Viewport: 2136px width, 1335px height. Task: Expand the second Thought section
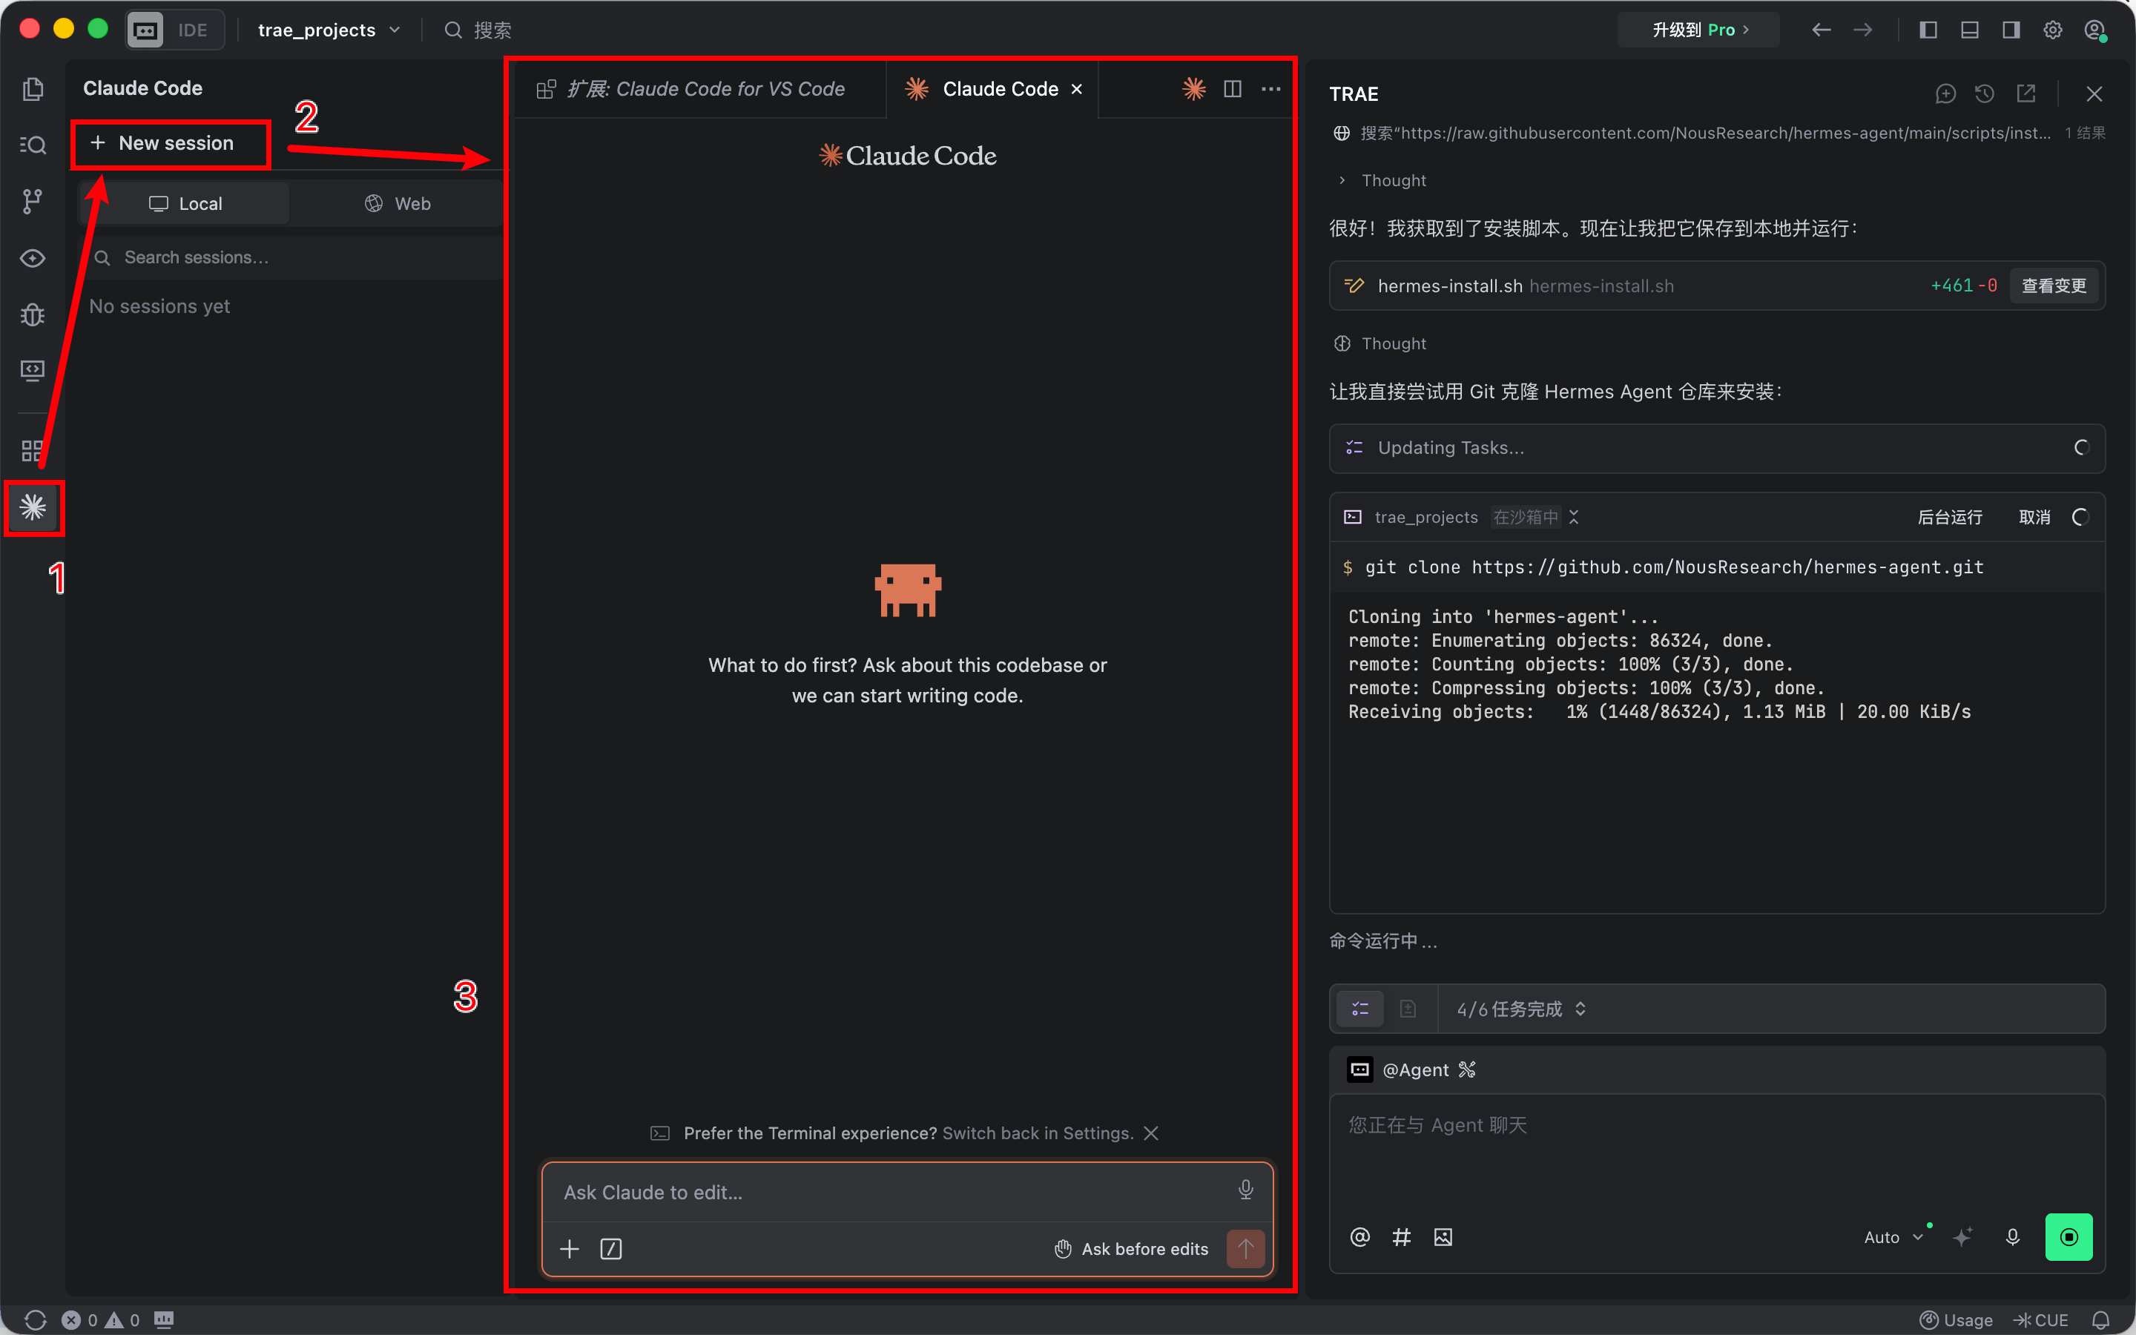[1381, 343]
